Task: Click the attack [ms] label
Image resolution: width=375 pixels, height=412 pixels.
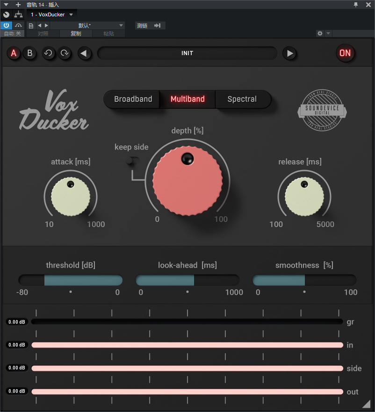Action: [71, 162]
